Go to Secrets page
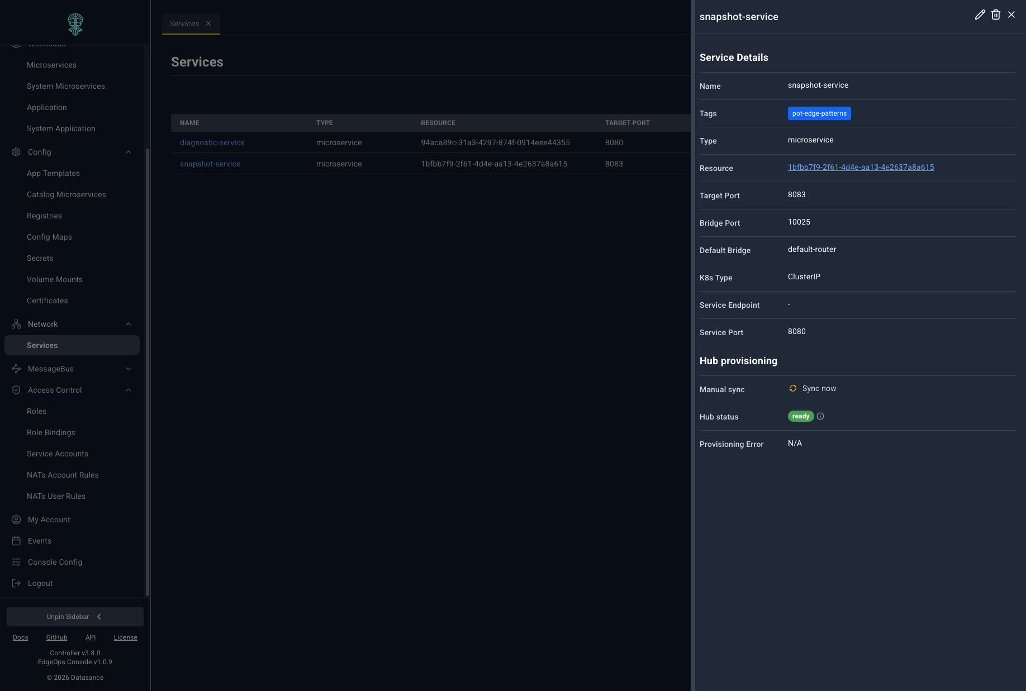Screen dimensions: 1026x691 [x=40, y=258]
